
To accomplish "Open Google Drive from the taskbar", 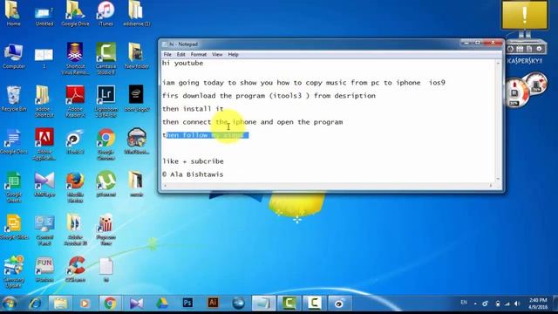I will (x=162, y=304).
